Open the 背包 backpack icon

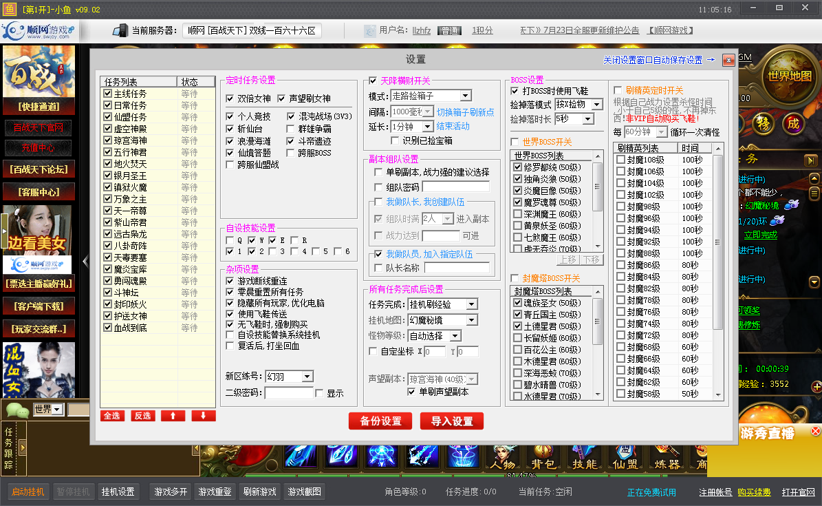543,457
